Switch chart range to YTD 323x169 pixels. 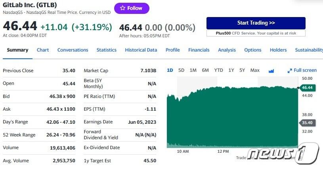[x=218, y=70]
